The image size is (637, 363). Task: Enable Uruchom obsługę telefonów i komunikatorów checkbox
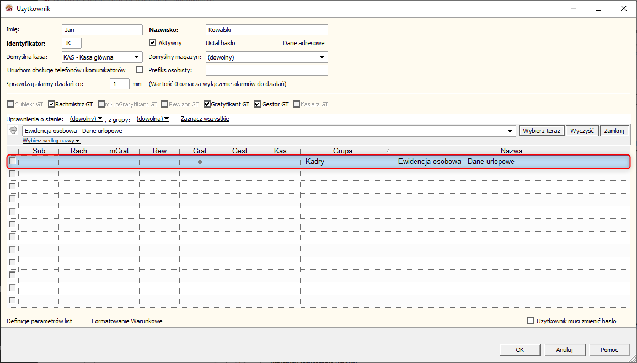(x=140, y=70)
